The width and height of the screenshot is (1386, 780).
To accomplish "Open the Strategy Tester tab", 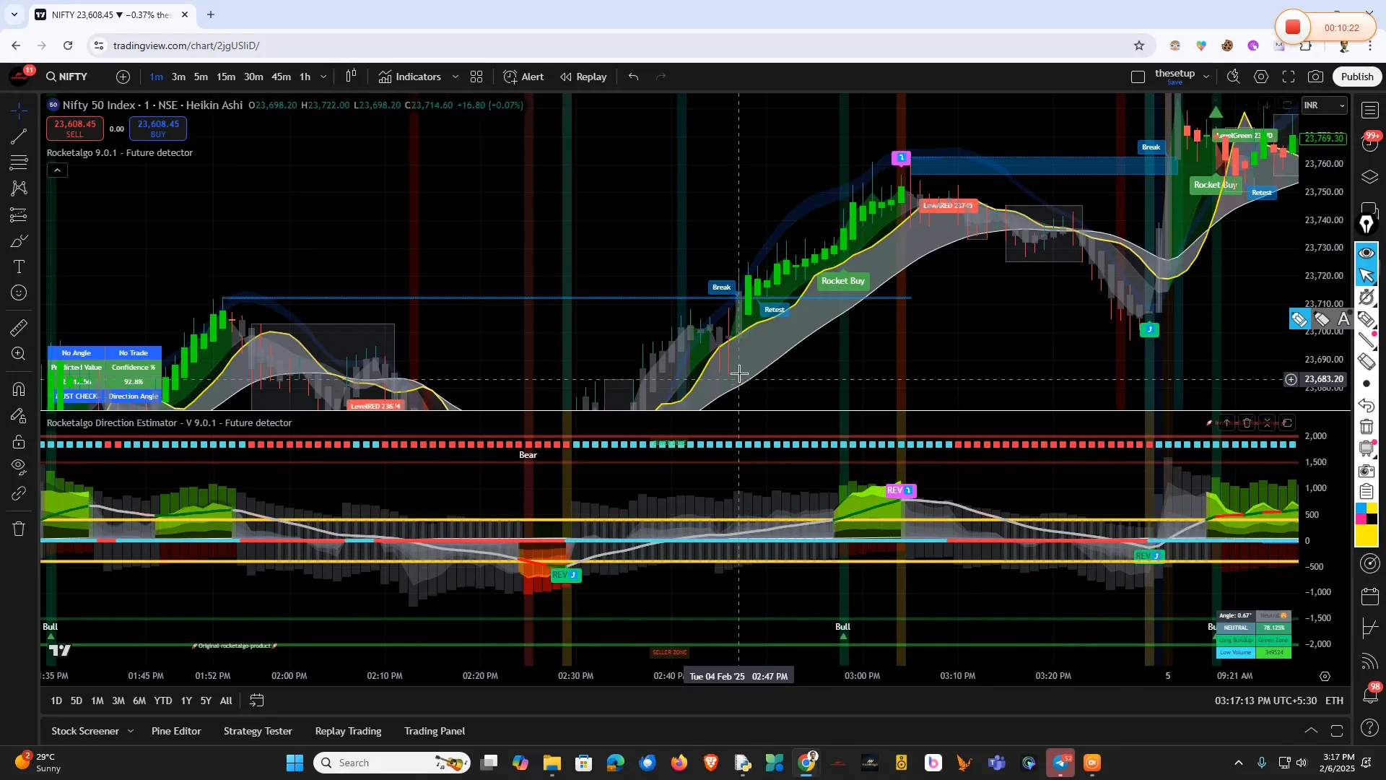I will [258, 731].
